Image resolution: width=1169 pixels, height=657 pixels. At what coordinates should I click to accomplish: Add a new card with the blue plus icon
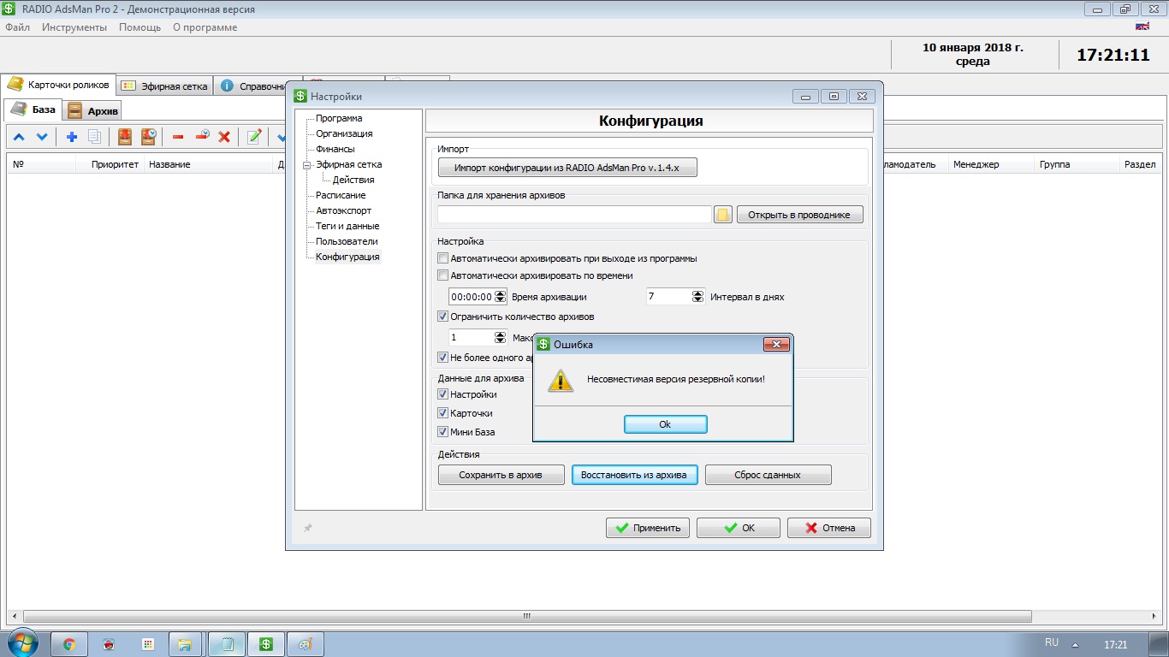coord(72,137)
